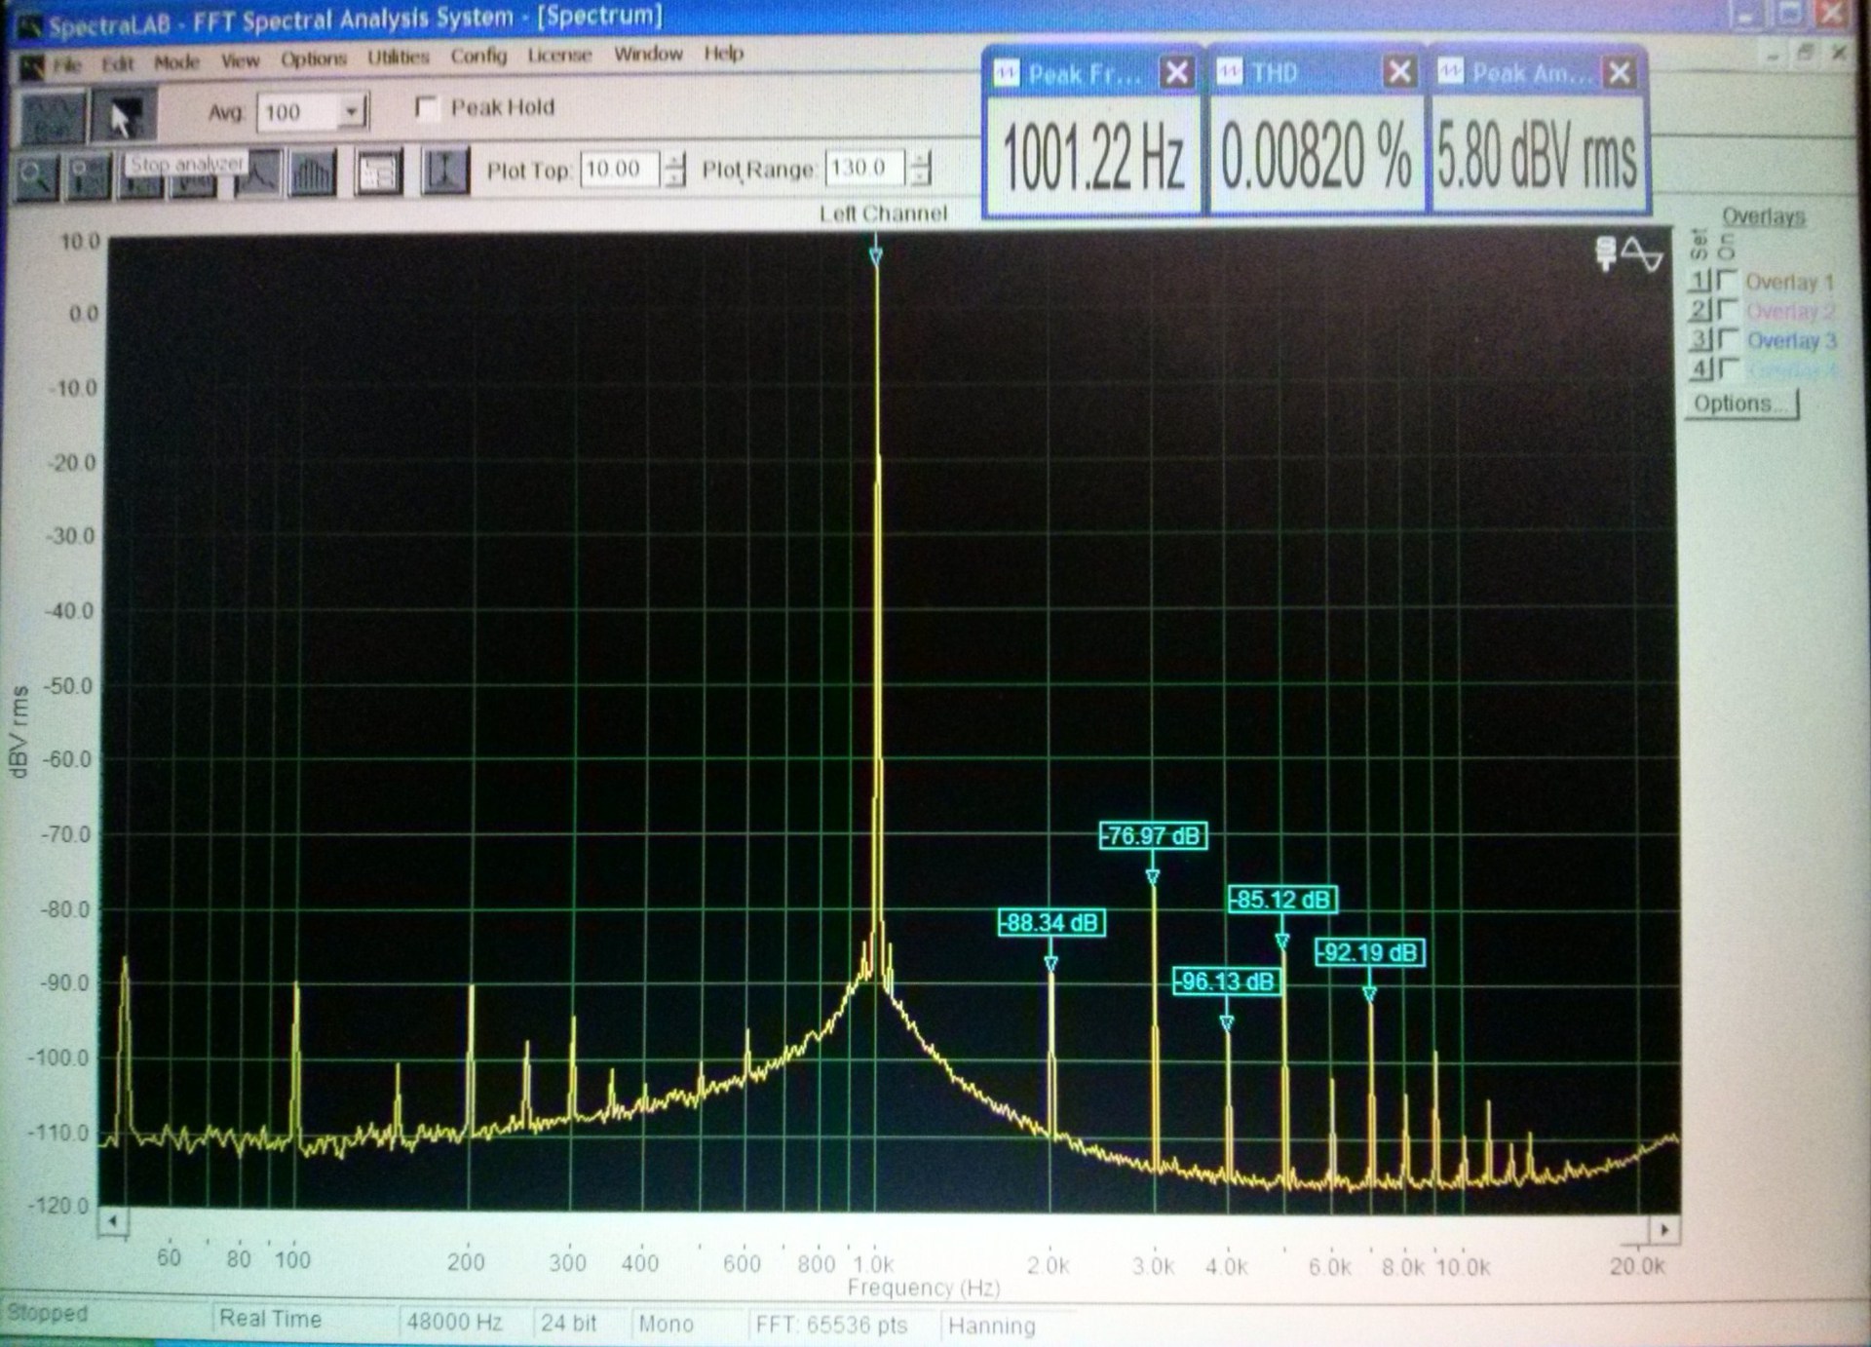Increase Plot Top with up stepper
This screenshot has width=1871, height=1347.
pyautogui.click(x=674, y=161)
